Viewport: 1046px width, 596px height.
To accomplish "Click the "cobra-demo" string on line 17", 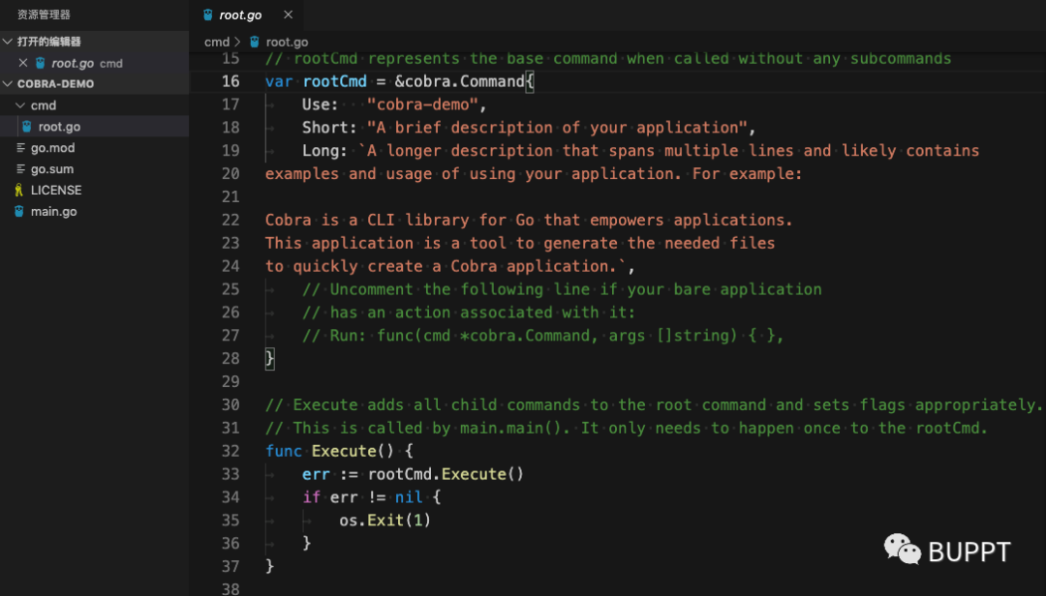I will [x=422, y=104].
